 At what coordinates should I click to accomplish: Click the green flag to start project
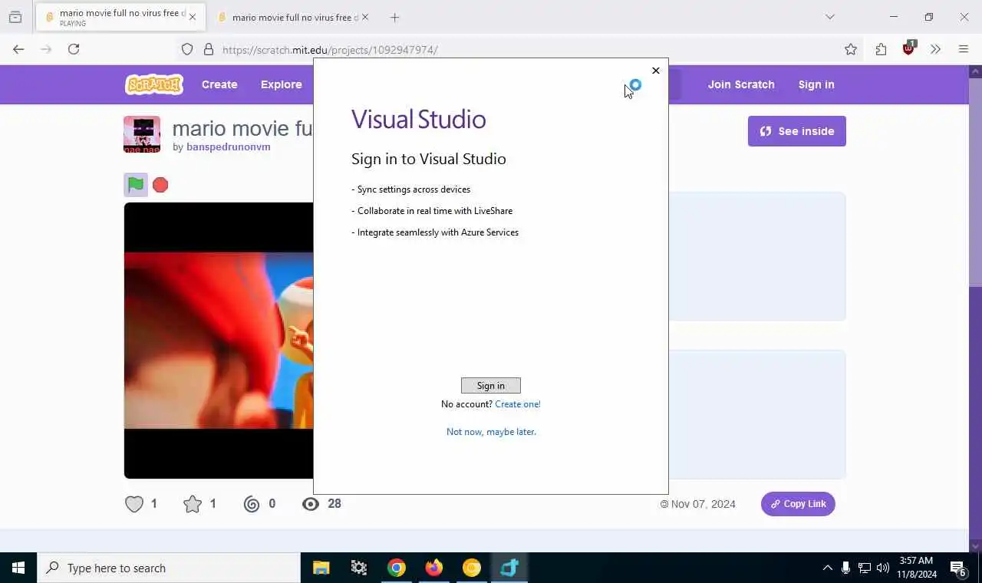[x=136, y=185]
